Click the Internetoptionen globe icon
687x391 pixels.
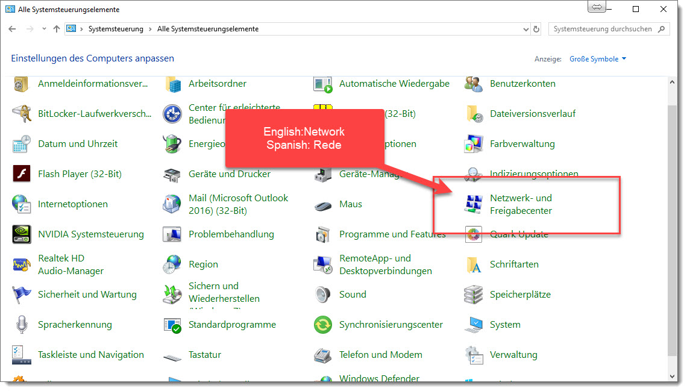[22, 204]
